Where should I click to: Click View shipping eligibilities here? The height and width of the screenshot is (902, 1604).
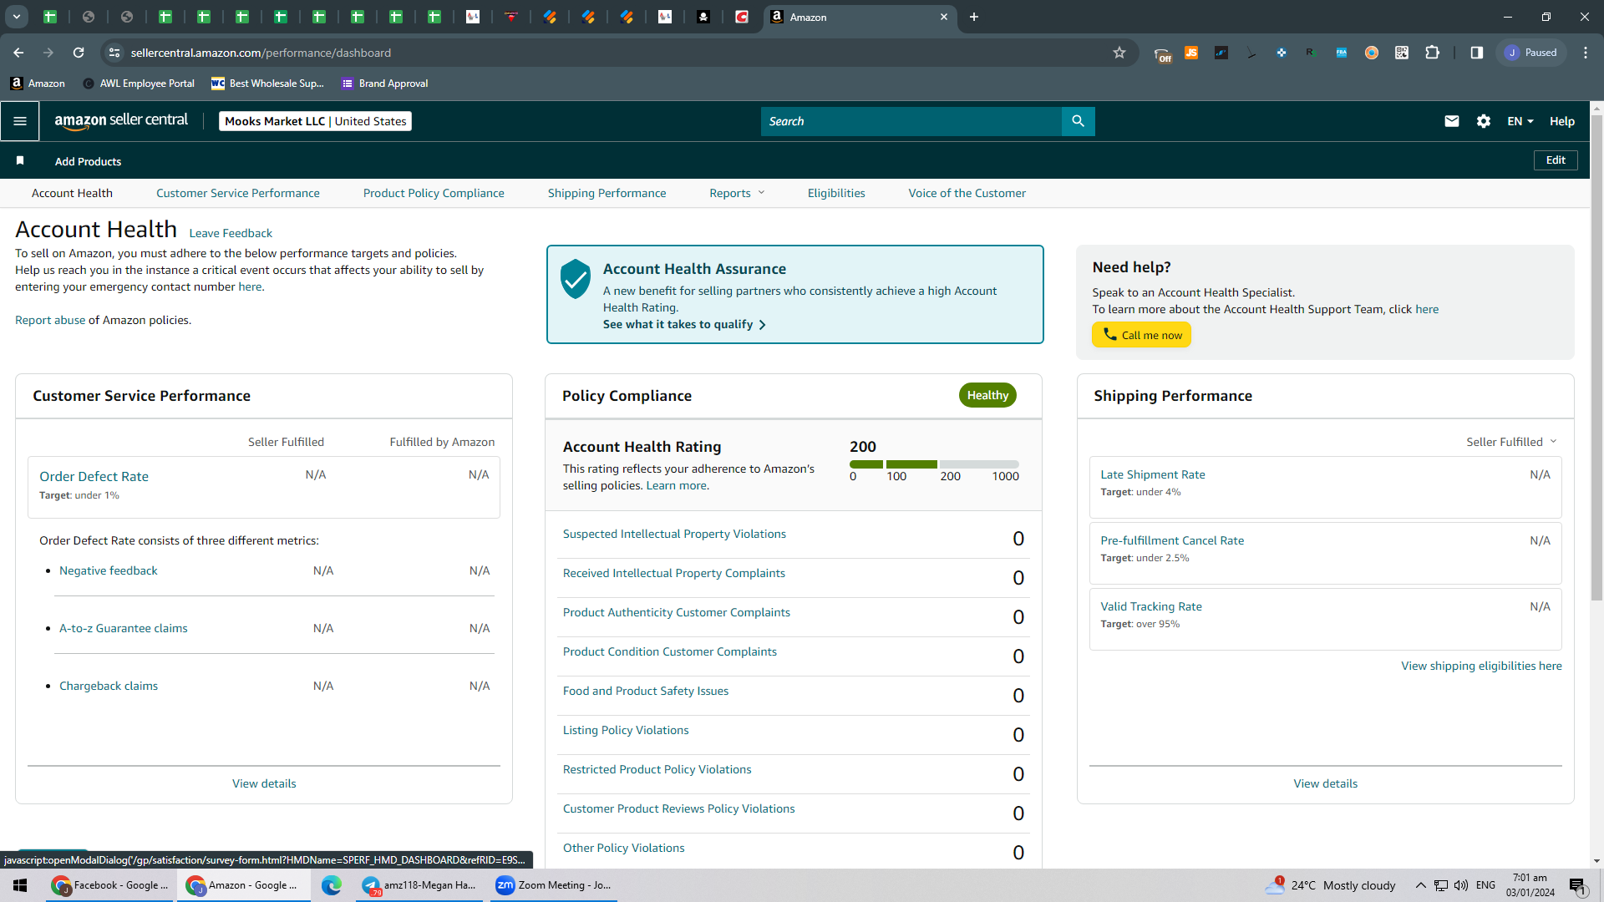[x=1481, y=666]
